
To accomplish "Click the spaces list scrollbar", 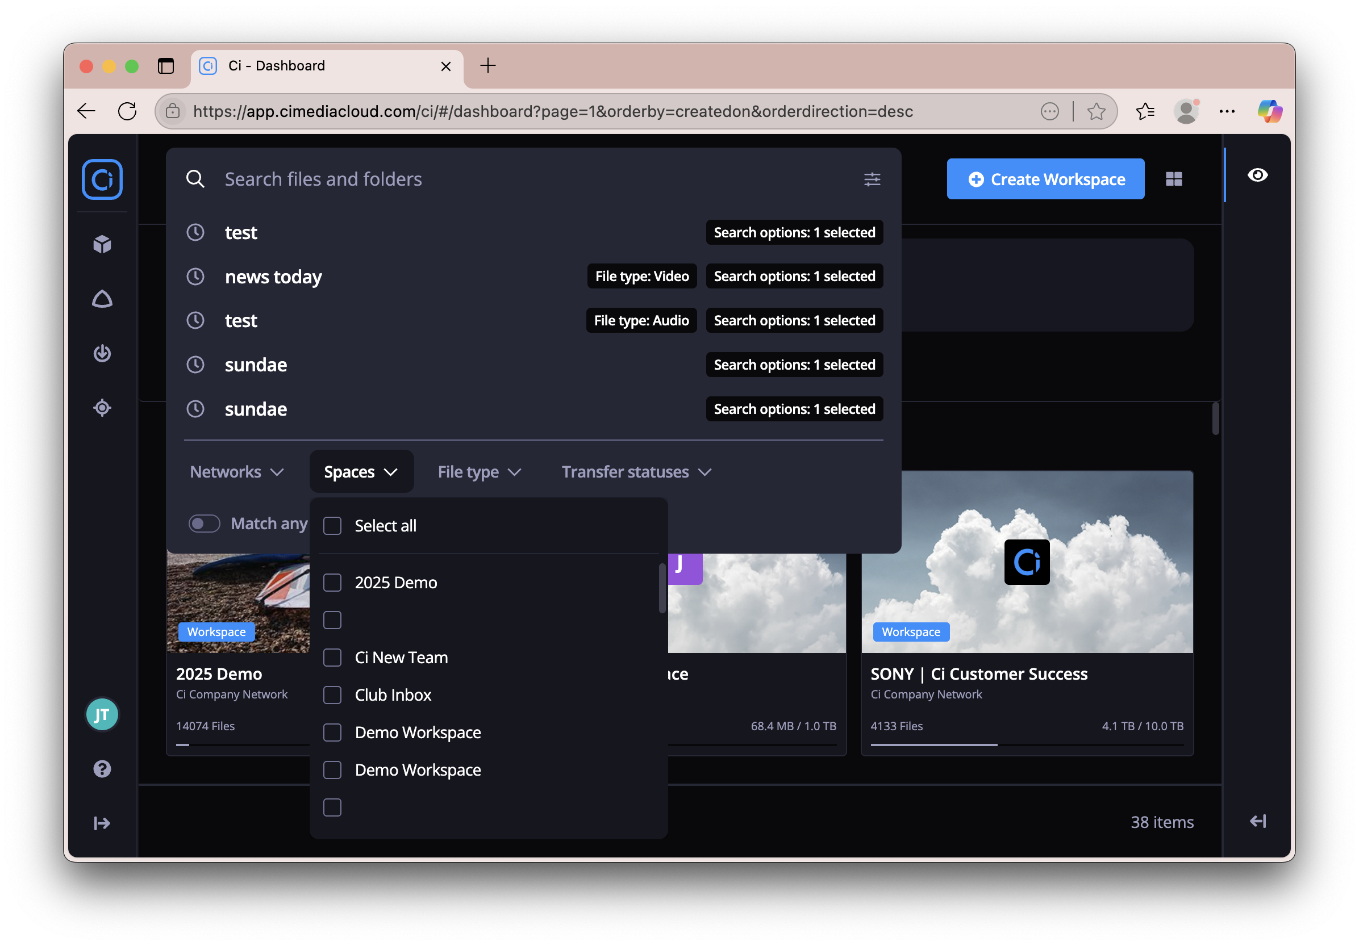I will coord(662,588).
